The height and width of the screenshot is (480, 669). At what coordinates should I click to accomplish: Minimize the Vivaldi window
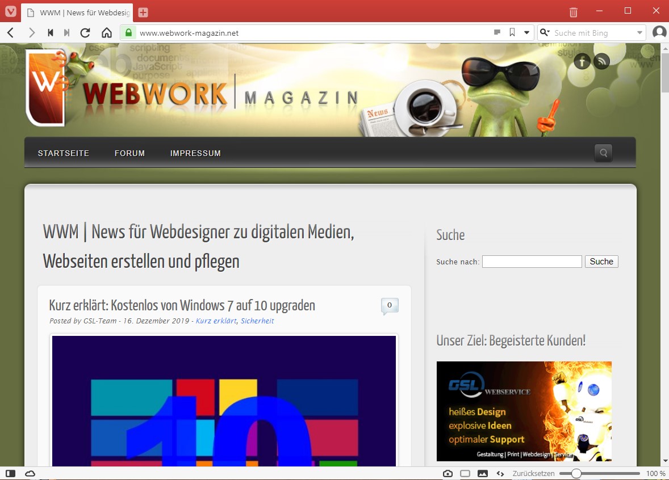coord(600,11)
